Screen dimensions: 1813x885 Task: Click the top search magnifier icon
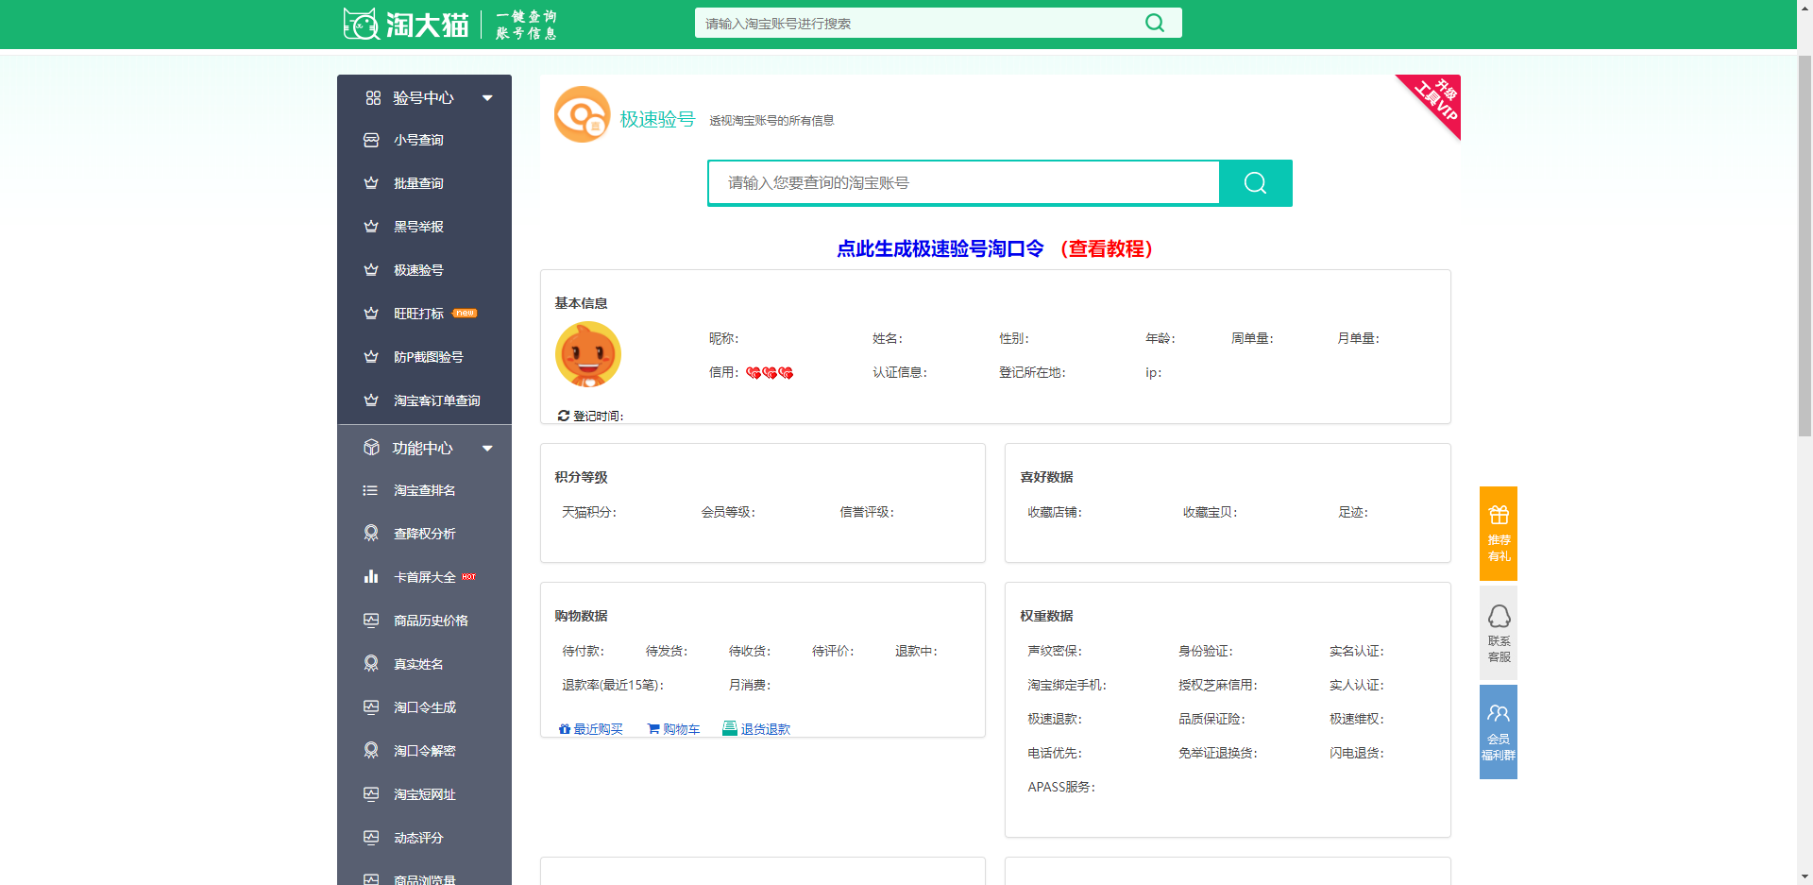tap(1155, 23)
